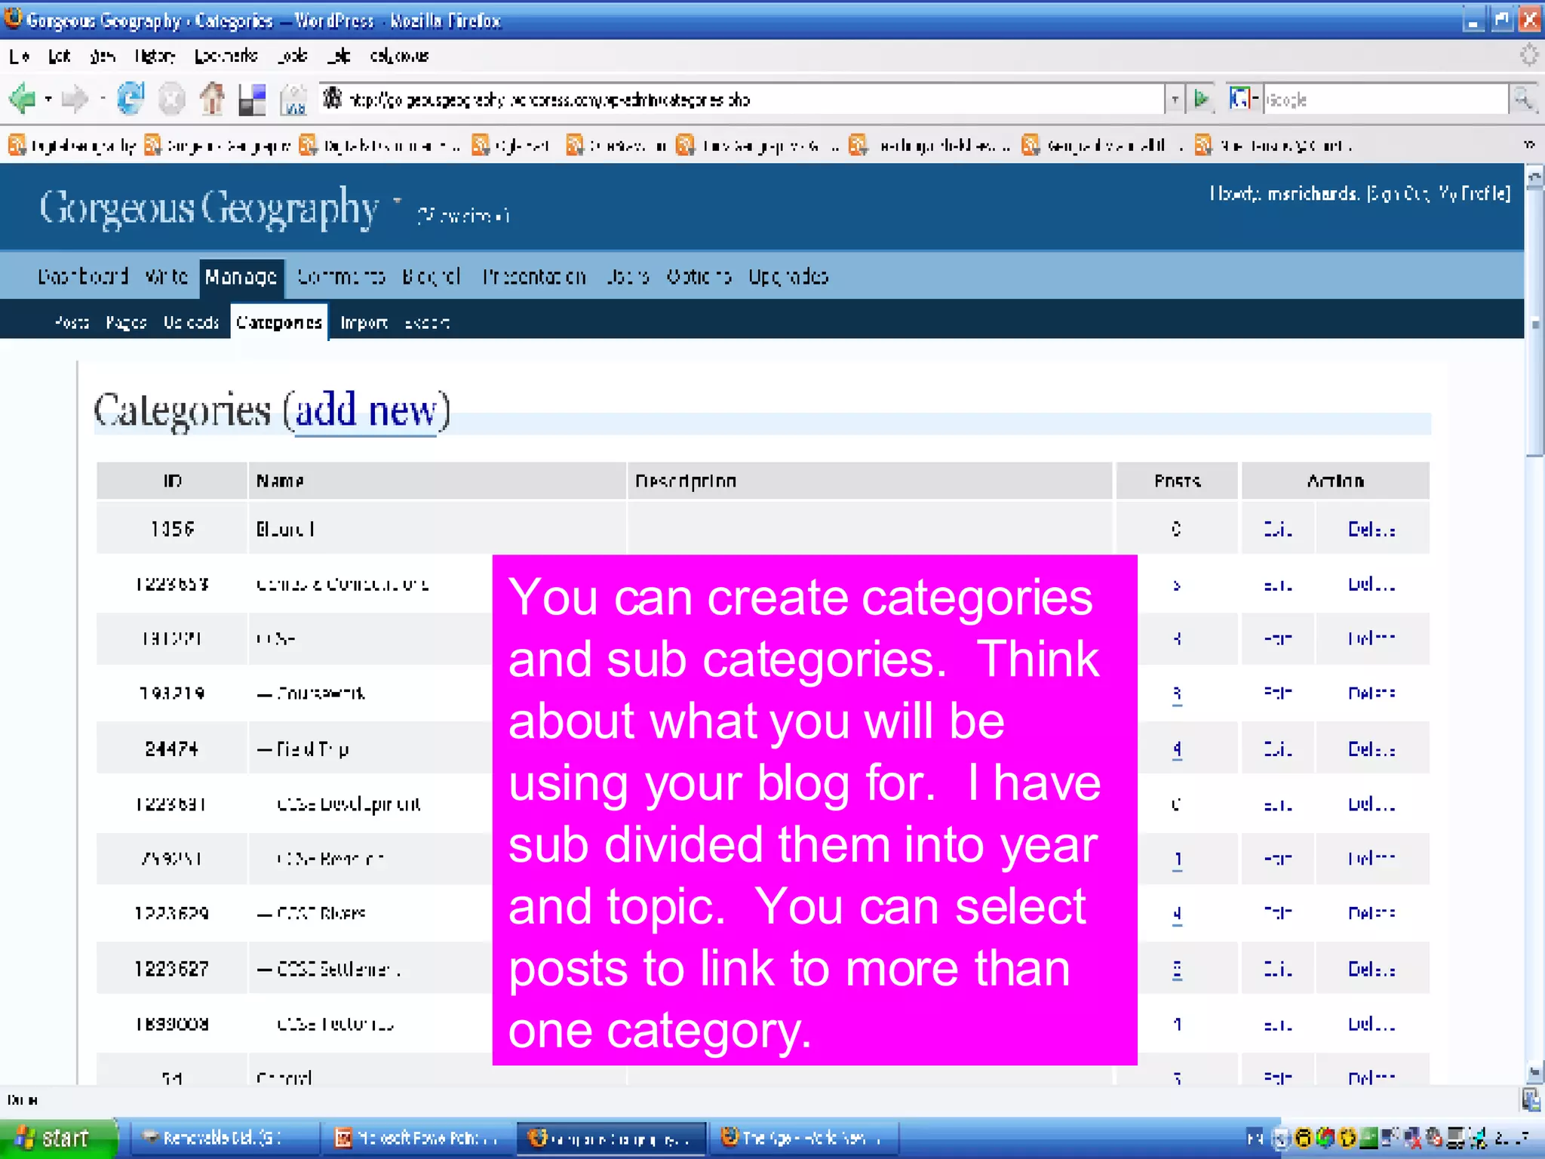Select the Categories subtab
Viewport: 1545px width, 1159px height.
279,323
